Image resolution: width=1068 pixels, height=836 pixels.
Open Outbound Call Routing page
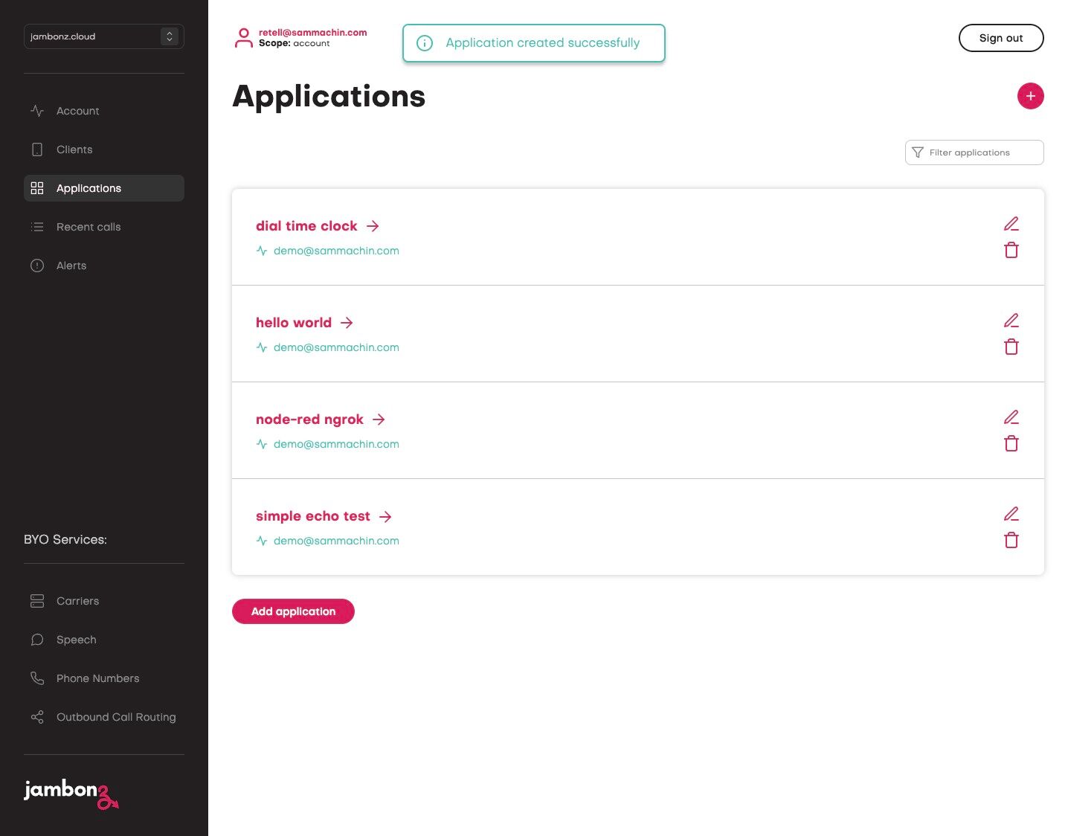(x=115, y=717)
